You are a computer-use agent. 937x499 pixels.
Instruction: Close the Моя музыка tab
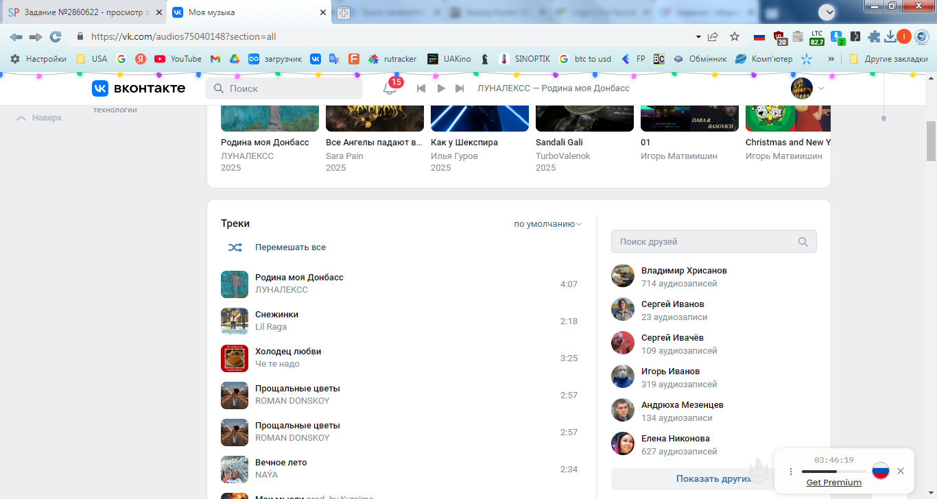pyautogui.click(x=324, y=12)
